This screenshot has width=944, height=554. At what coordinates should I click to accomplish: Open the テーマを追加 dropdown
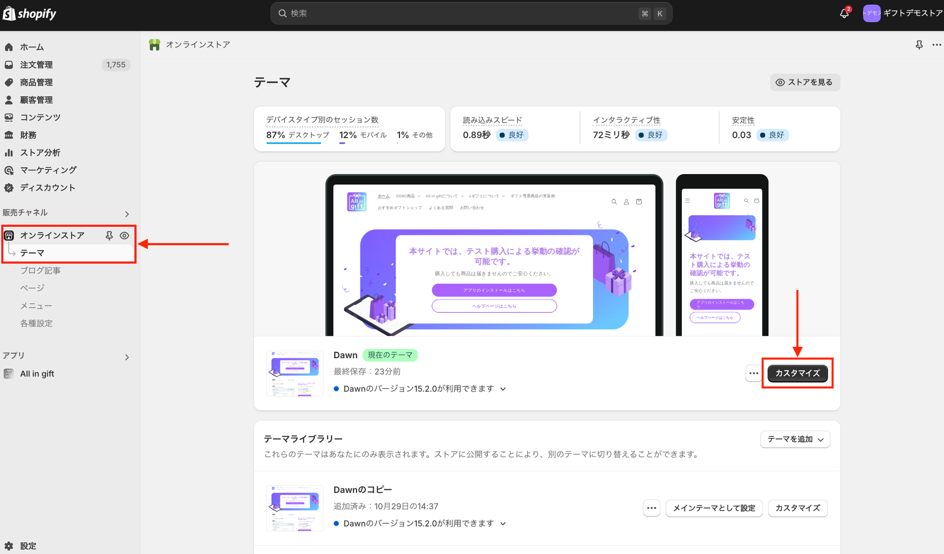(x=795, y=439)
